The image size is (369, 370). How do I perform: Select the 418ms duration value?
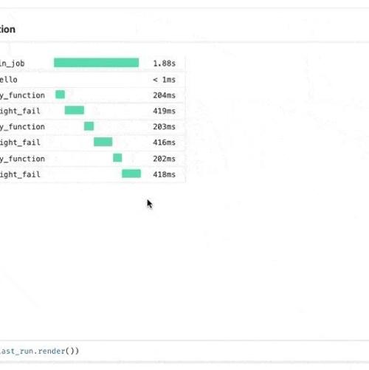[165, 174]
